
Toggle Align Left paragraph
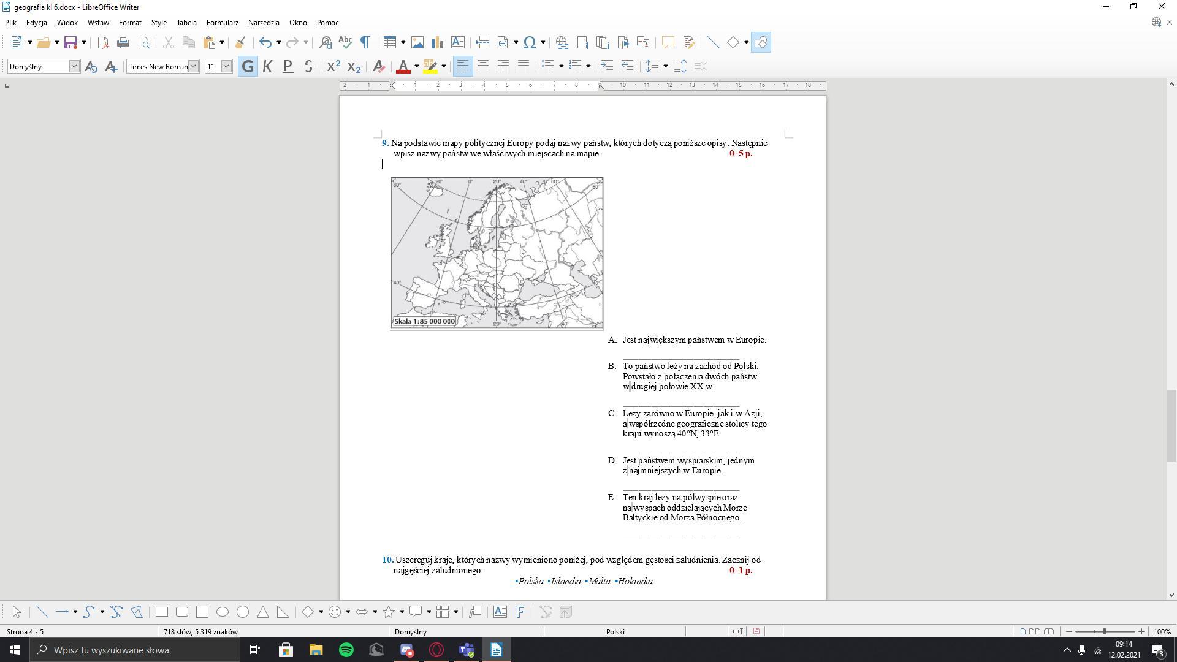[x=463, y=66]
